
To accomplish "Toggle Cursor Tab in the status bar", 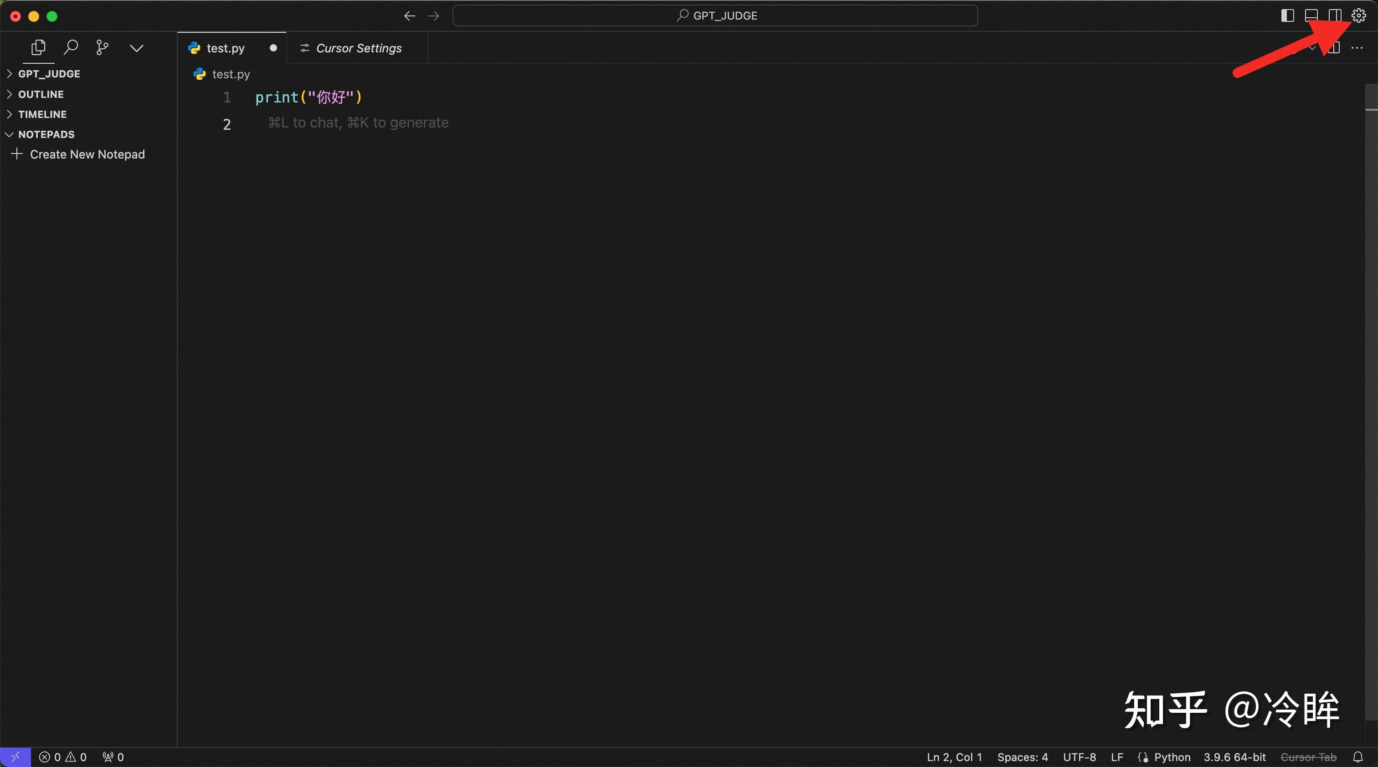I will click(x=1308, y=757).
